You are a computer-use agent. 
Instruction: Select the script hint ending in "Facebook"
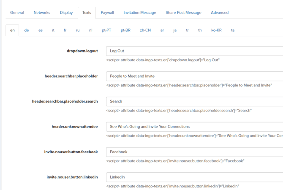click(x=175, y=161)
